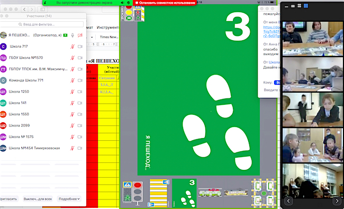344x209 pixels.
Task: Go forward using browser forward arrow
Action: [32, 9]
